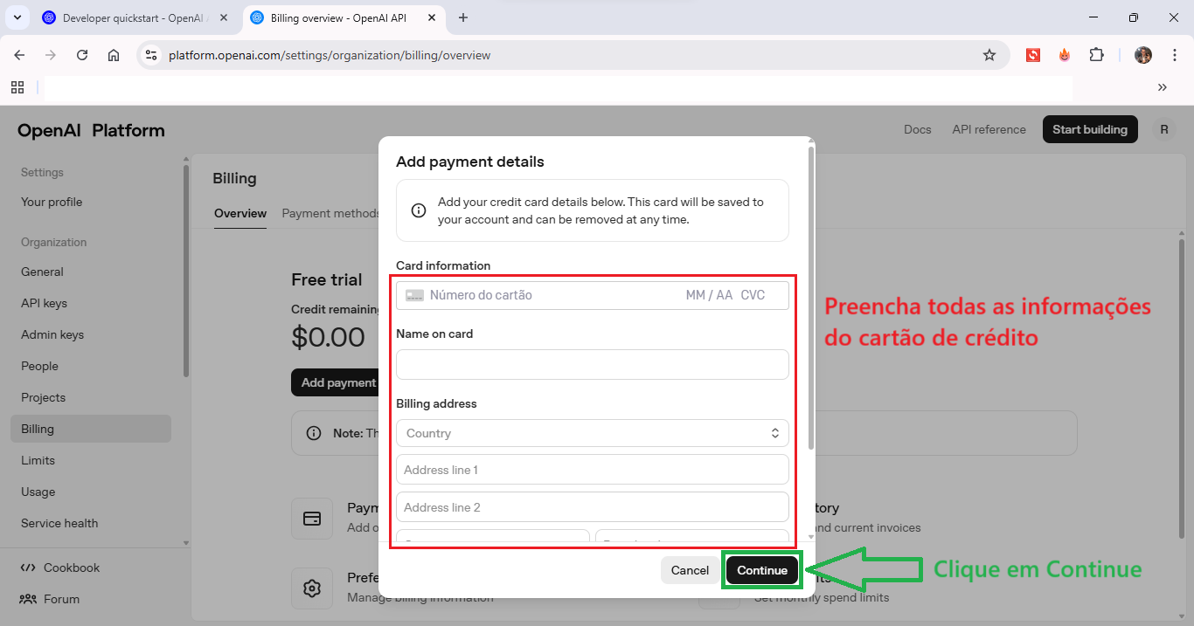Viewport: 1194px width, 626px height.
Task: Click the payment dialog vertical scrollbar
Action: 810,297
